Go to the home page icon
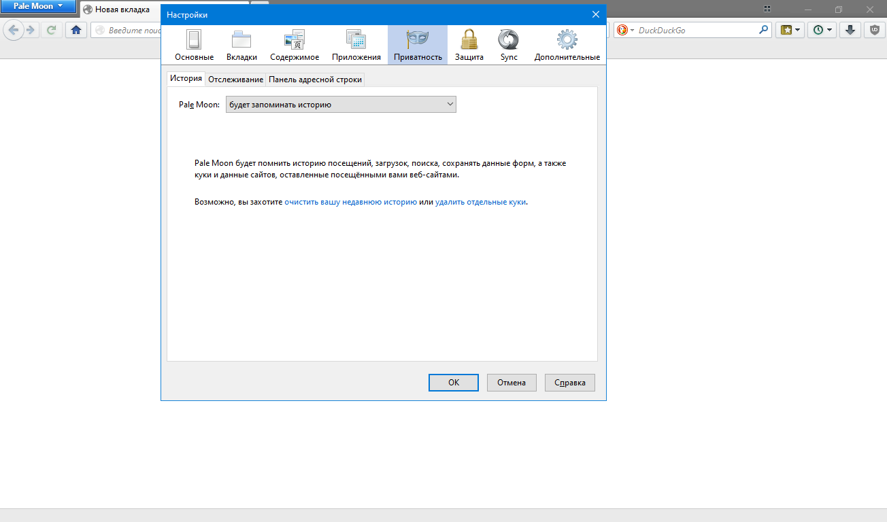Viewport: 887px width, 522px height. [x=76, y=30]
